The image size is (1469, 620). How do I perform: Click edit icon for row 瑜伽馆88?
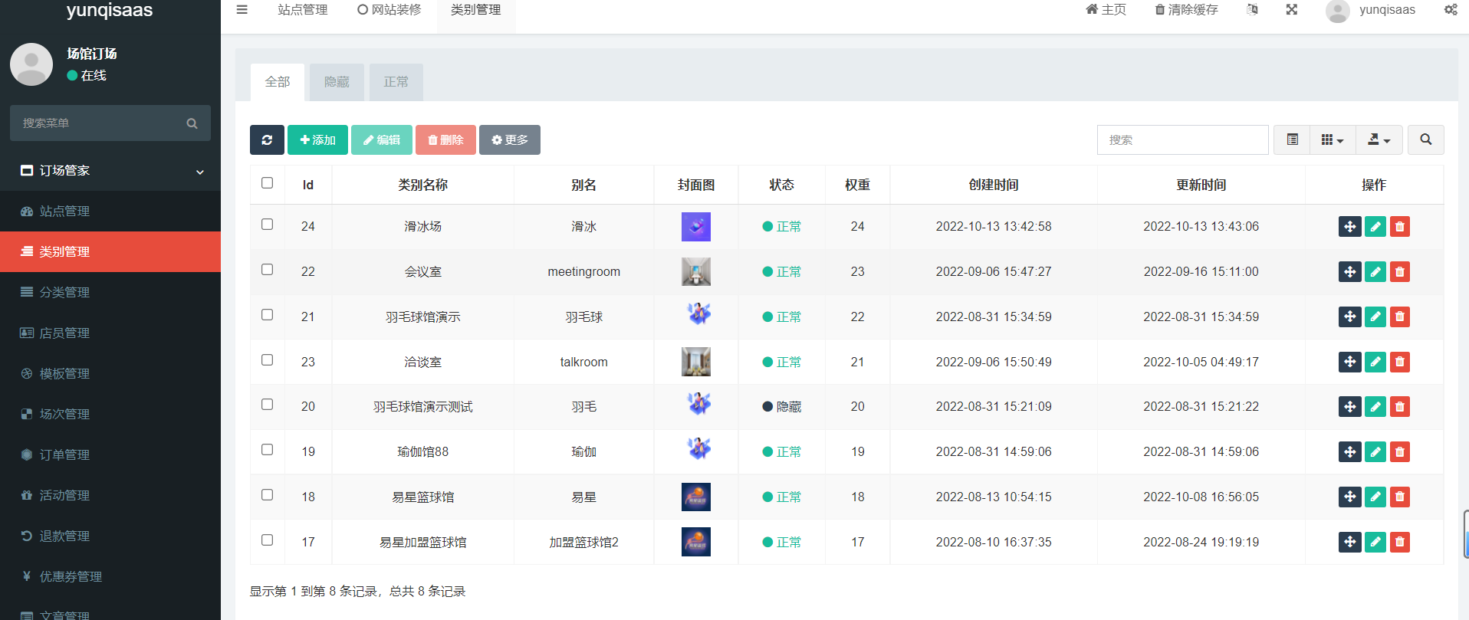[1375, 451]
